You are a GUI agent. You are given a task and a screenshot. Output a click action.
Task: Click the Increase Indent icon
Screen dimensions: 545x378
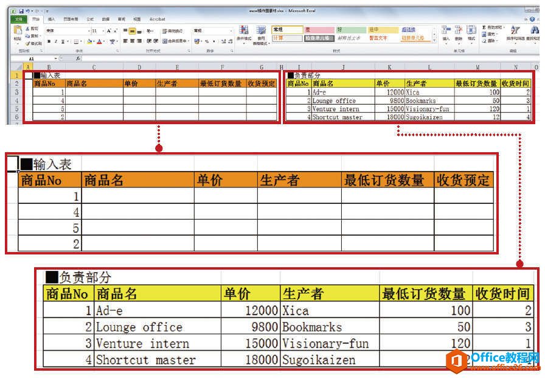[156, 41]
